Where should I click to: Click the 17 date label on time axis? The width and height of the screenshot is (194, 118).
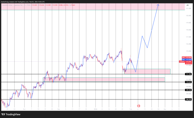tap(79, 109)
